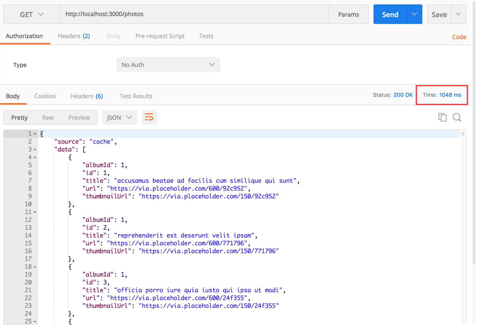Switch to Raw response view

pos(48,117)
